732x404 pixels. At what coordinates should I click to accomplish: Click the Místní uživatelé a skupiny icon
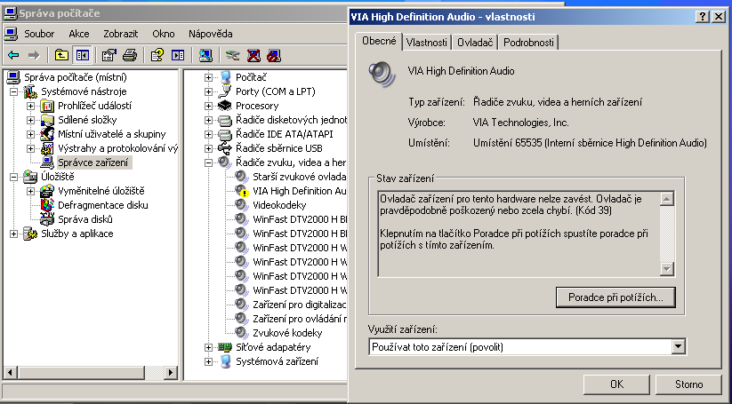47,134
